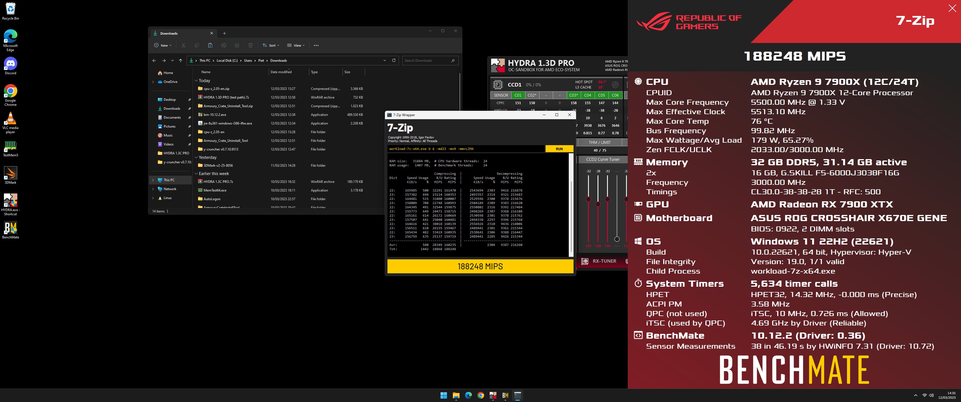
Task: Click Cut icon in Explorer toolbar
Action: click(x=183, y=46)
